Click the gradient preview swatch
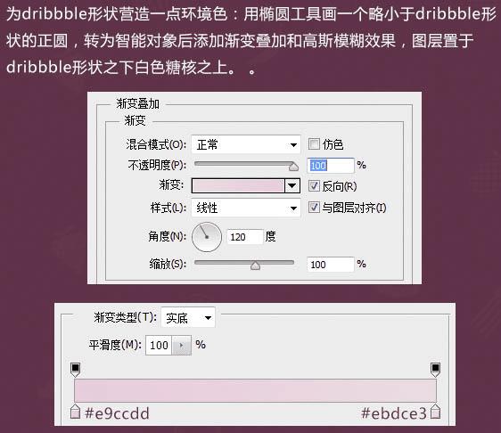 (238, 186)
